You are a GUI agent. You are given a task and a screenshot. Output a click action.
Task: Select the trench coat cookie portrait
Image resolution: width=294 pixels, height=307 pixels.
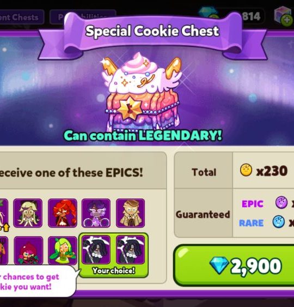coord(130,213)
